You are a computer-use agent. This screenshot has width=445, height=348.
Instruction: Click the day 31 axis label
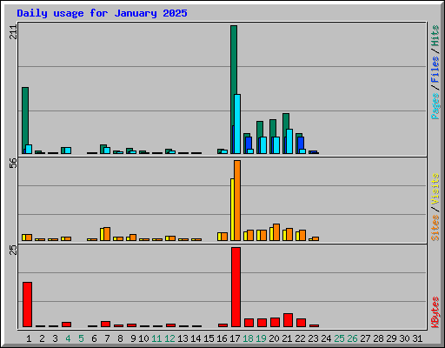[x=417, y=338]
